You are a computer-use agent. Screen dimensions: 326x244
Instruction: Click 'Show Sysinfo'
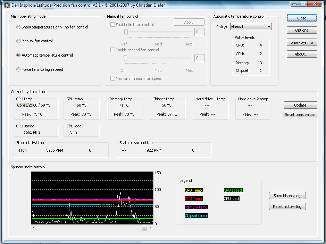[301, 42]
